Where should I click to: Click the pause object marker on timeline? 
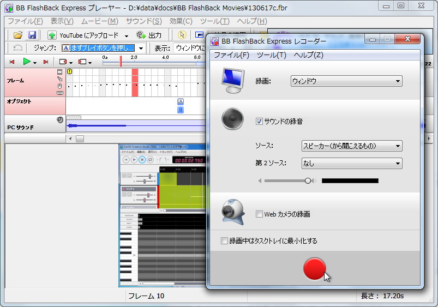coord(181,110)
